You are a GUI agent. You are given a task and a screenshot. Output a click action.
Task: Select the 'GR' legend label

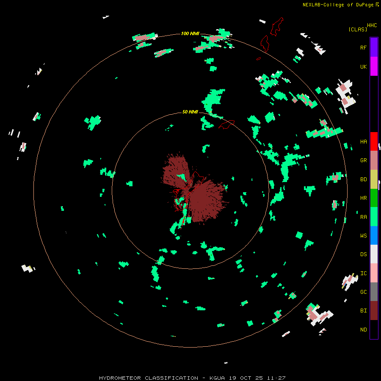[363, 160]
